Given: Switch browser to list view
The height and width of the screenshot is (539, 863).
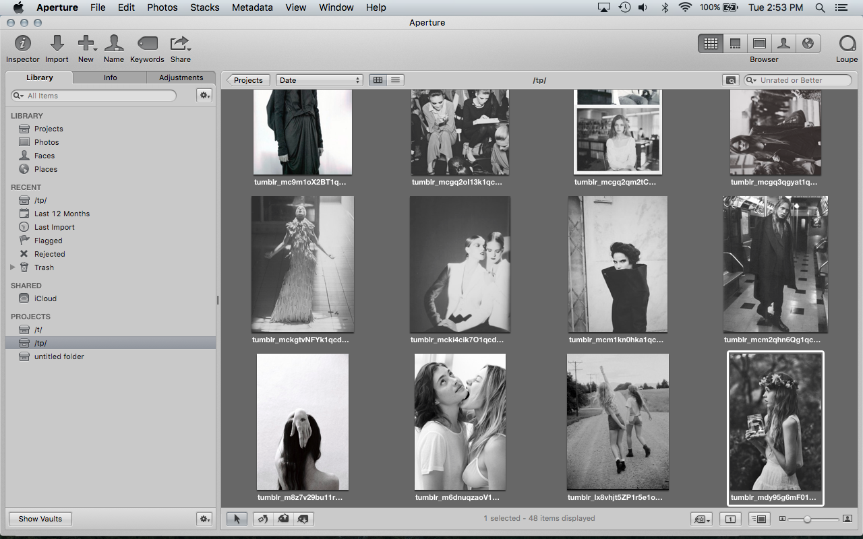Looking at the screenshot, I should click(x=396, y=80).
